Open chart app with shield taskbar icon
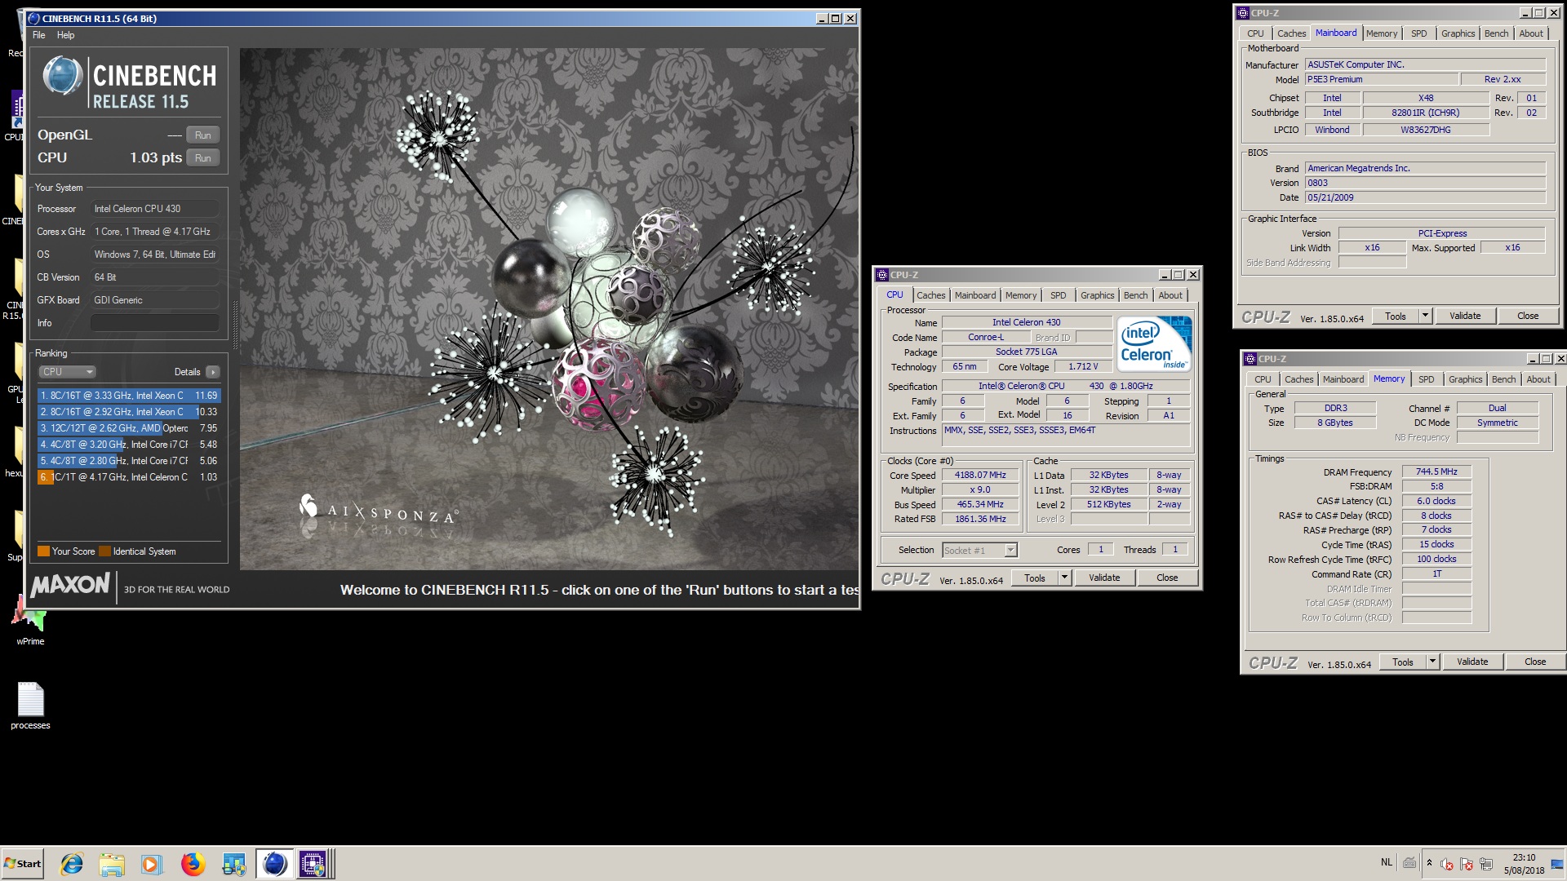The image size is (1567, 881). 233,864
